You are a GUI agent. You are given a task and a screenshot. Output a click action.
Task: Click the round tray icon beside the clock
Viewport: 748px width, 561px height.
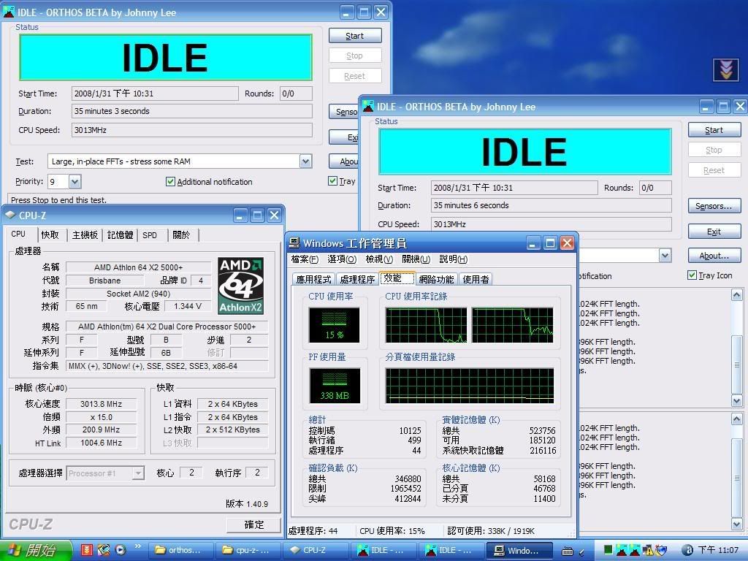click(687, 550)
